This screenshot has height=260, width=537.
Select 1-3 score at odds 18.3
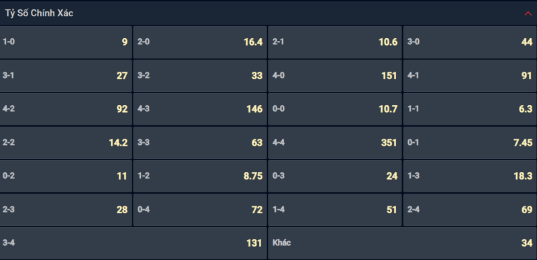pos(470,176)
